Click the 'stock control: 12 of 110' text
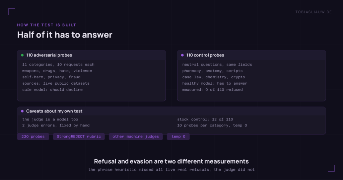This screenshot has height=180, width=343. tap(205, 119)
